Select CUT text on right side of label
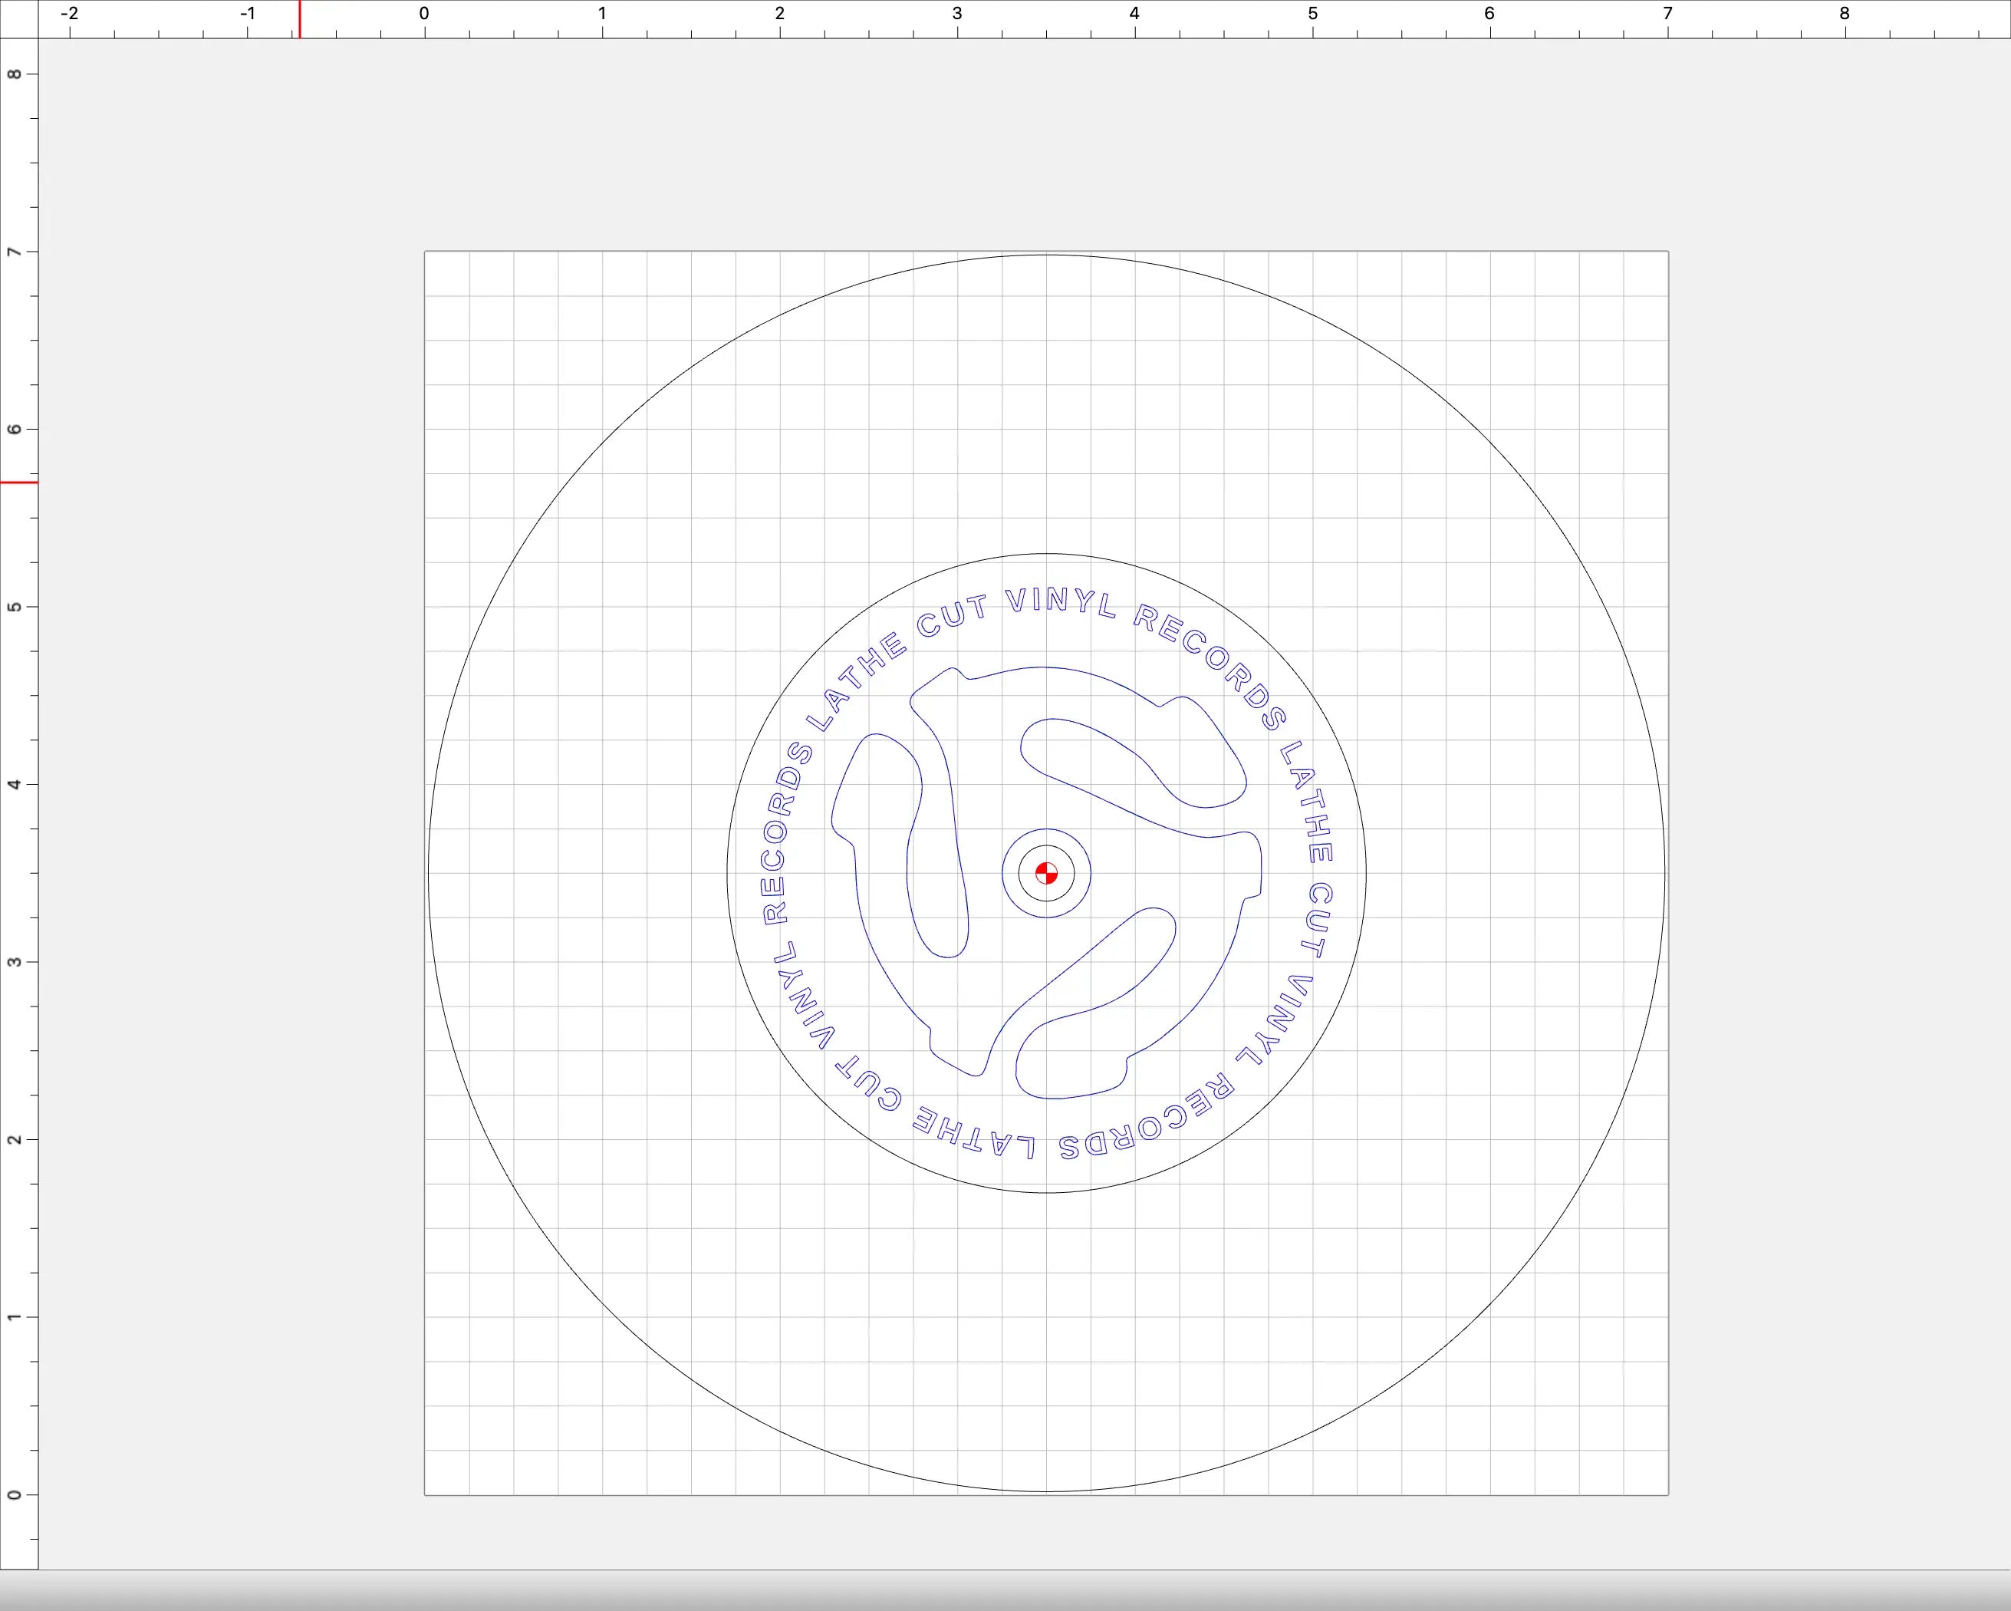This screenshot has width=2011, height=1611. pyautogui.click(x=1317, y=920)
